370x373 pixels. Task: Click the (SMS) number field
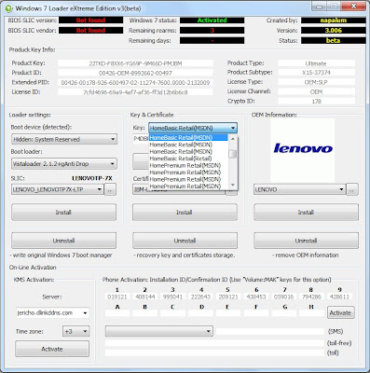tap(270, 331)
